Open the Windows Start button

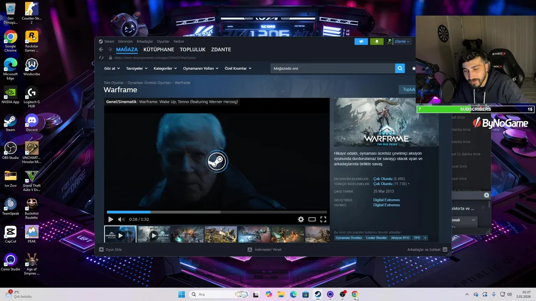181,294
